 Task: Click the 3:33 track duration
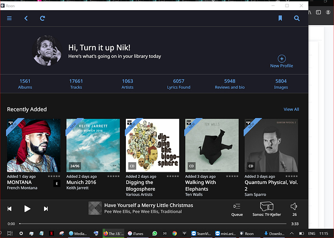pos(295,224)
